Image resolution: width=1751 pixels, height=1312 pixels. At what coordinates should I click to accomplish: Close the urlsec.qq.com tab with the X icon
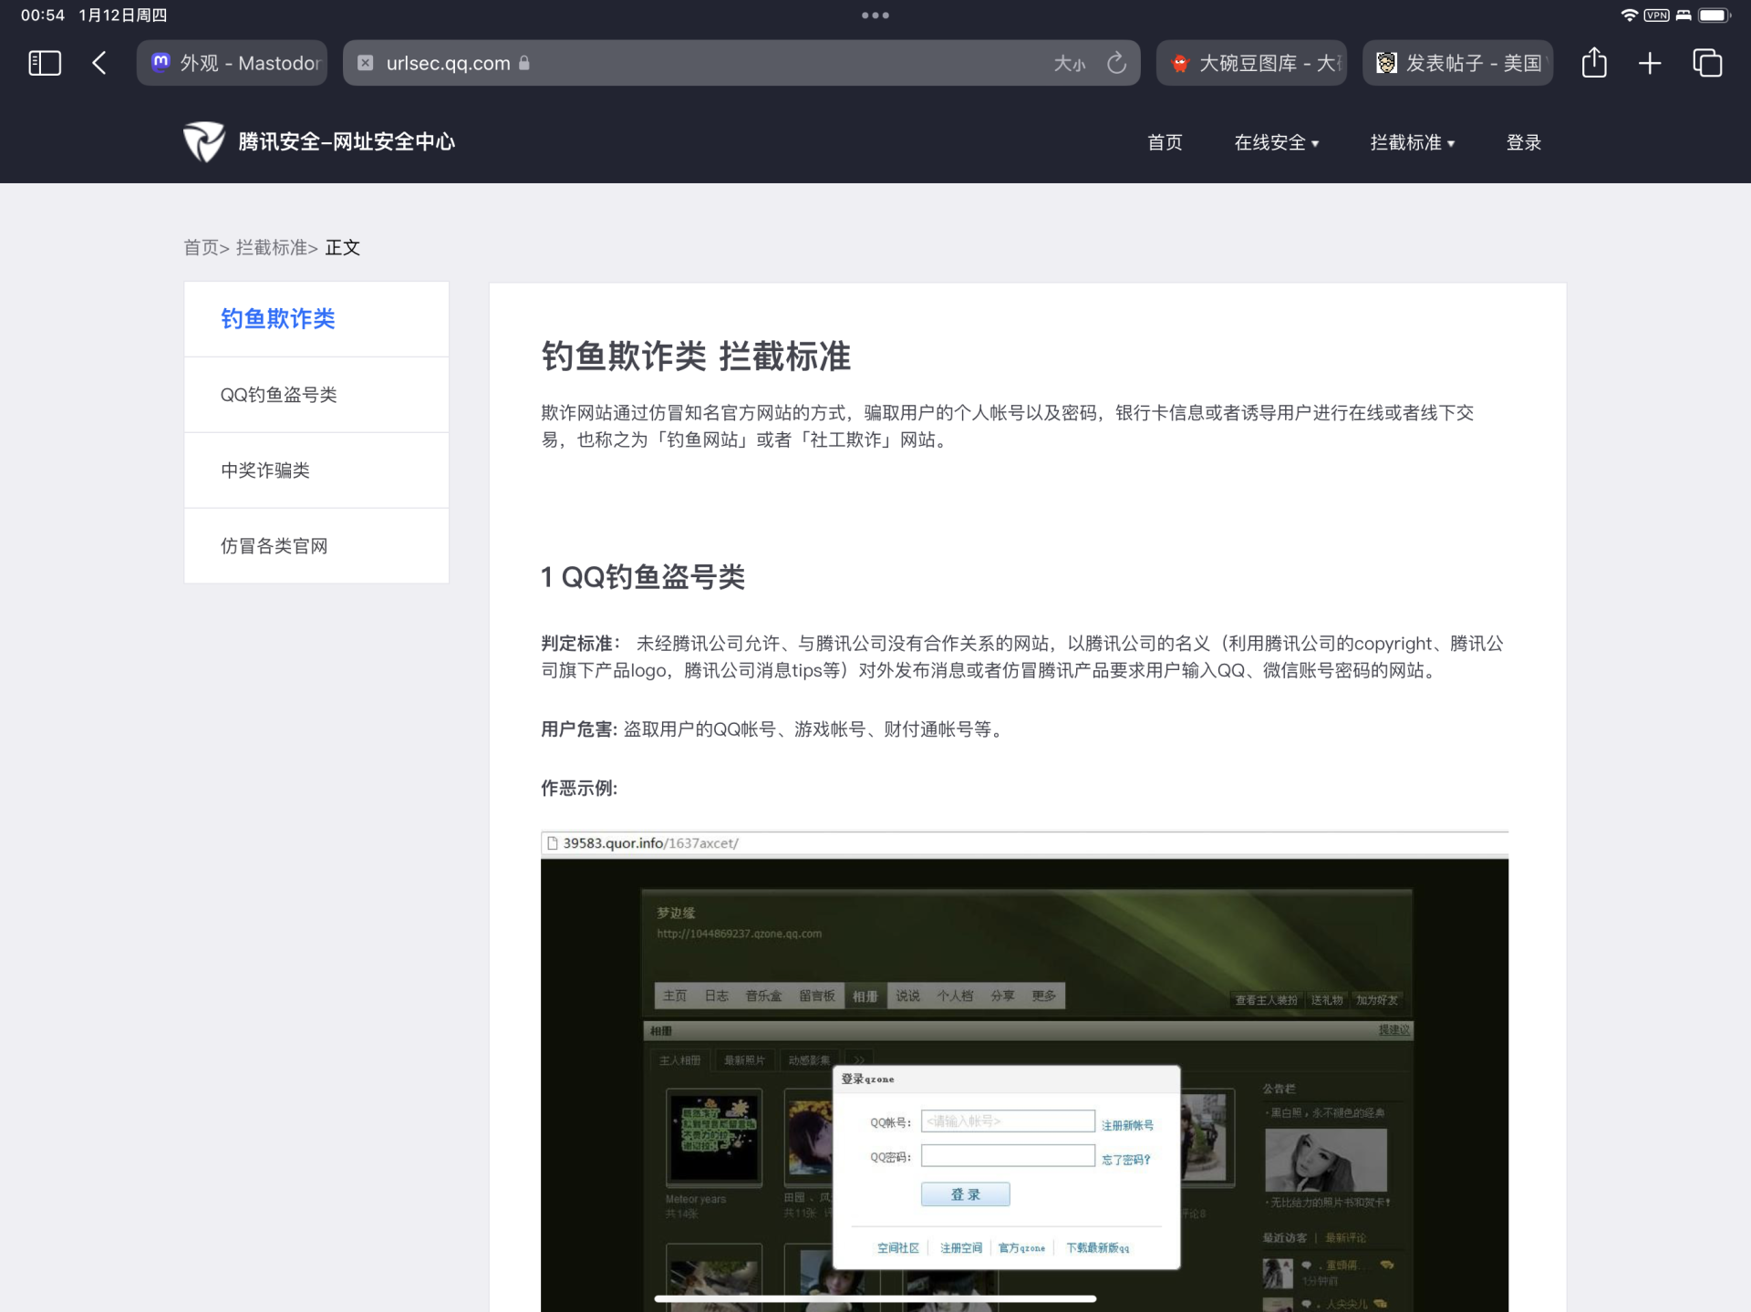pos(365,63)
